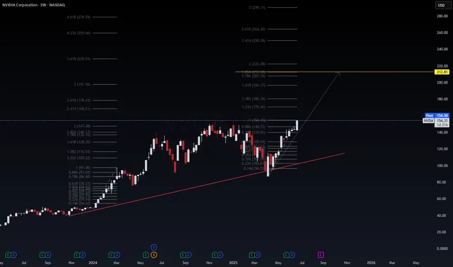This screenshot has height=267, width=453.
Task: Click the yellow 212.81 price label
Action: (442, 72)
